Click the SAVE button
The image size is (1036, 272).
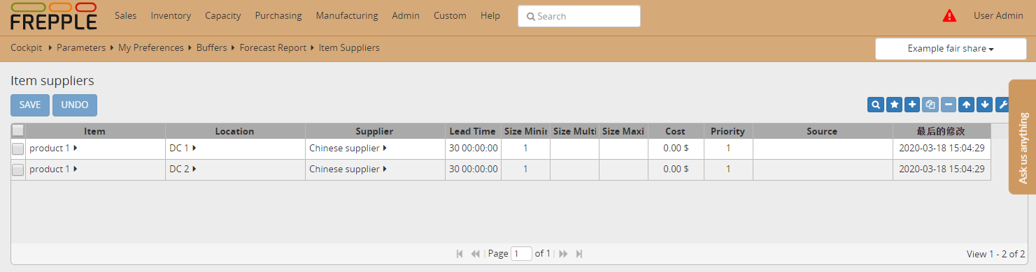click(x=30, y=105)
